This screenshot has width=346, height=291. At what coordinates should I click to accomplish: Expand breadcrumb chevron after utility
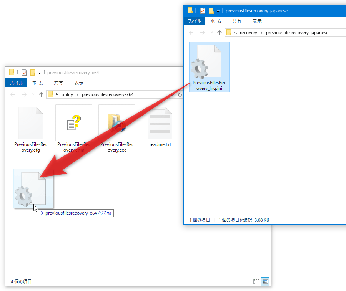coord(77,94)
